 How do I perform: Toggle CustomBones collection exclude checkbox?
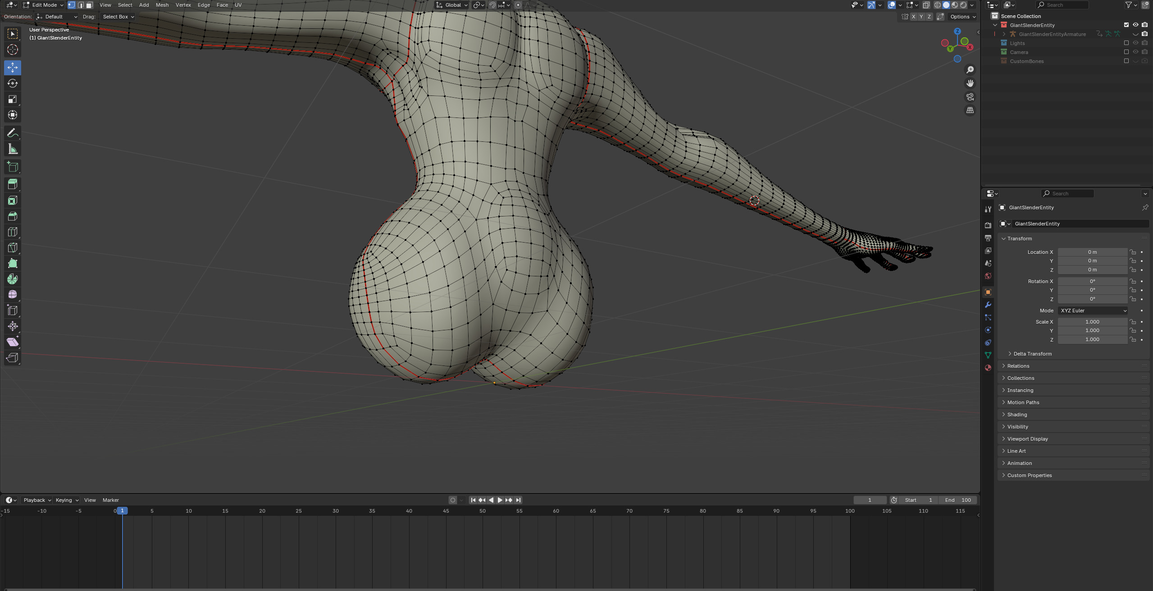[1126, 61]
